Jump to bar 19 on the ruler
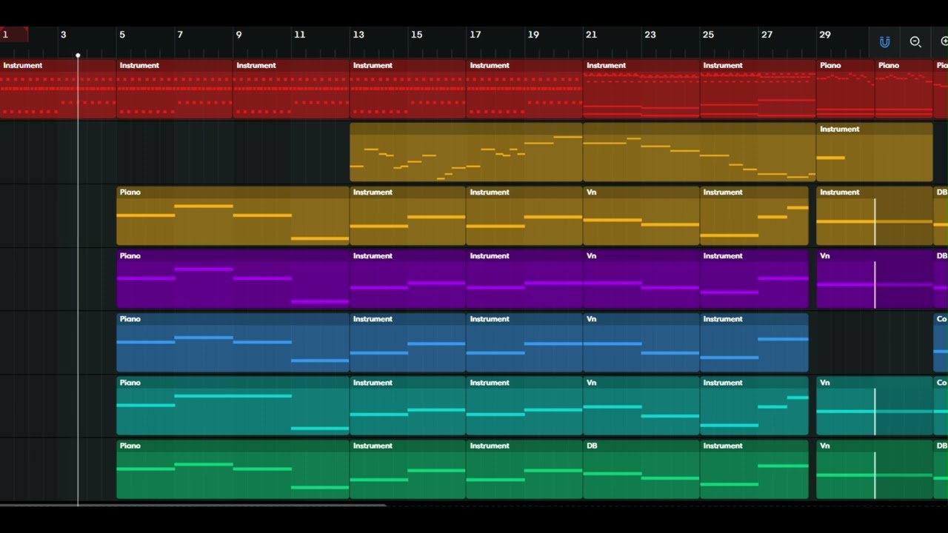This screenshot has height=533, width=948. 533,35
